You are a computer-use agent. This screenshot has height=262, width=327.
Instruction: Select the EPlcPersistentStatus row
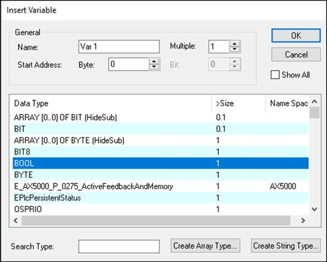160,198
